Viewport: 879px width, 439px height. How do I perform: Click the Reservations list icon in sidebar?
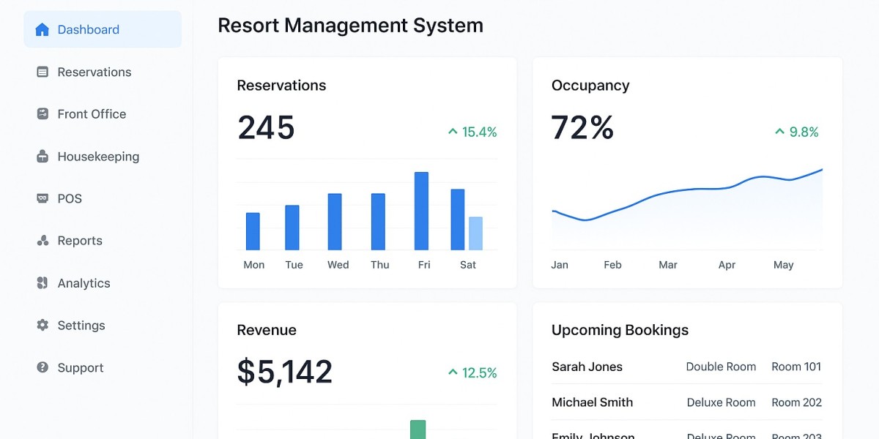[42, 72]
